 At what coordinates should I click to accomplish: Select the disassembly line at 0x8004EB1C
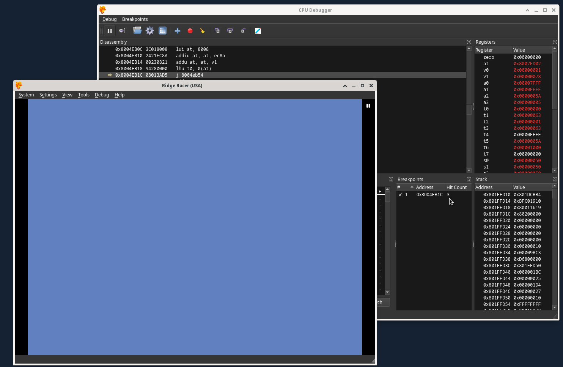[x=282, y=75]
